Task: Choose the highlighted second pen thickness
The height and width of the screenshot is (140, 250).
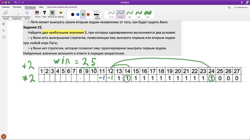Action: [121, 14]
